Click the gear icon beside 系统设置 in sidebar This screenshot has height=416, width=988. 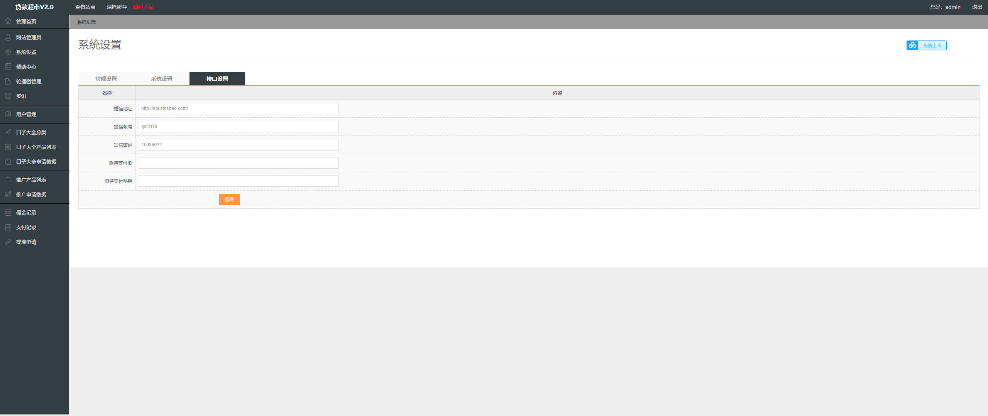8,52
